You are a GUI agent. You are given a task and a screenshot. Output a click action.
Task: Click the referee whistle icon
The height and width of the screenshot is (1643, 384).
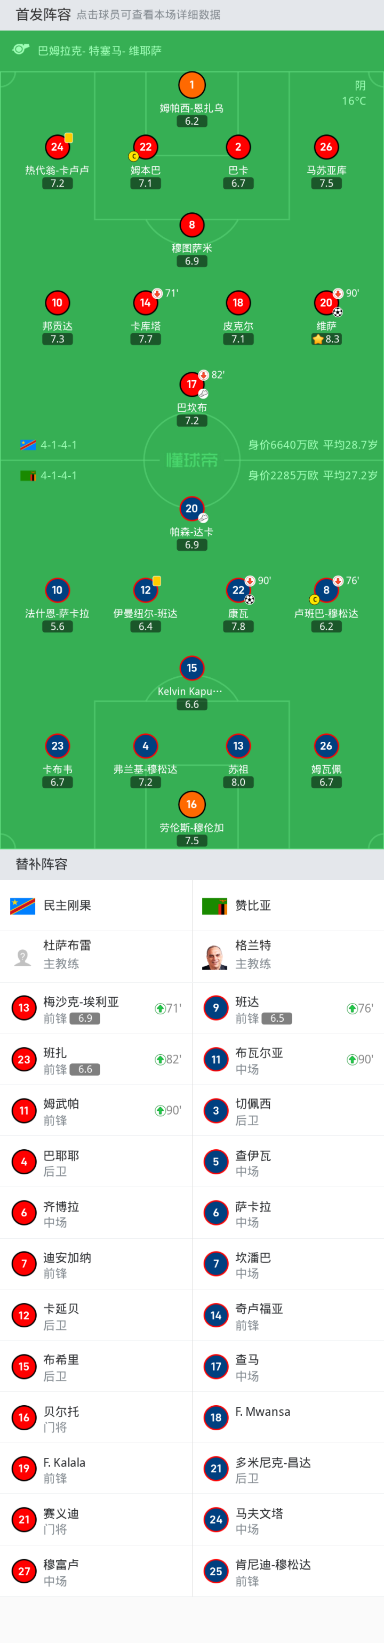pos(20,50)
